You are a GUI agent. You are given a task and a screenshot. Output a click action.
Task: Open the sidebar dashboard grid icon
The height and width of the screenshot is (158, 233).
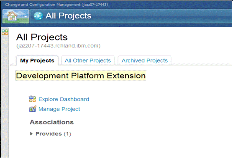[5, 32]
